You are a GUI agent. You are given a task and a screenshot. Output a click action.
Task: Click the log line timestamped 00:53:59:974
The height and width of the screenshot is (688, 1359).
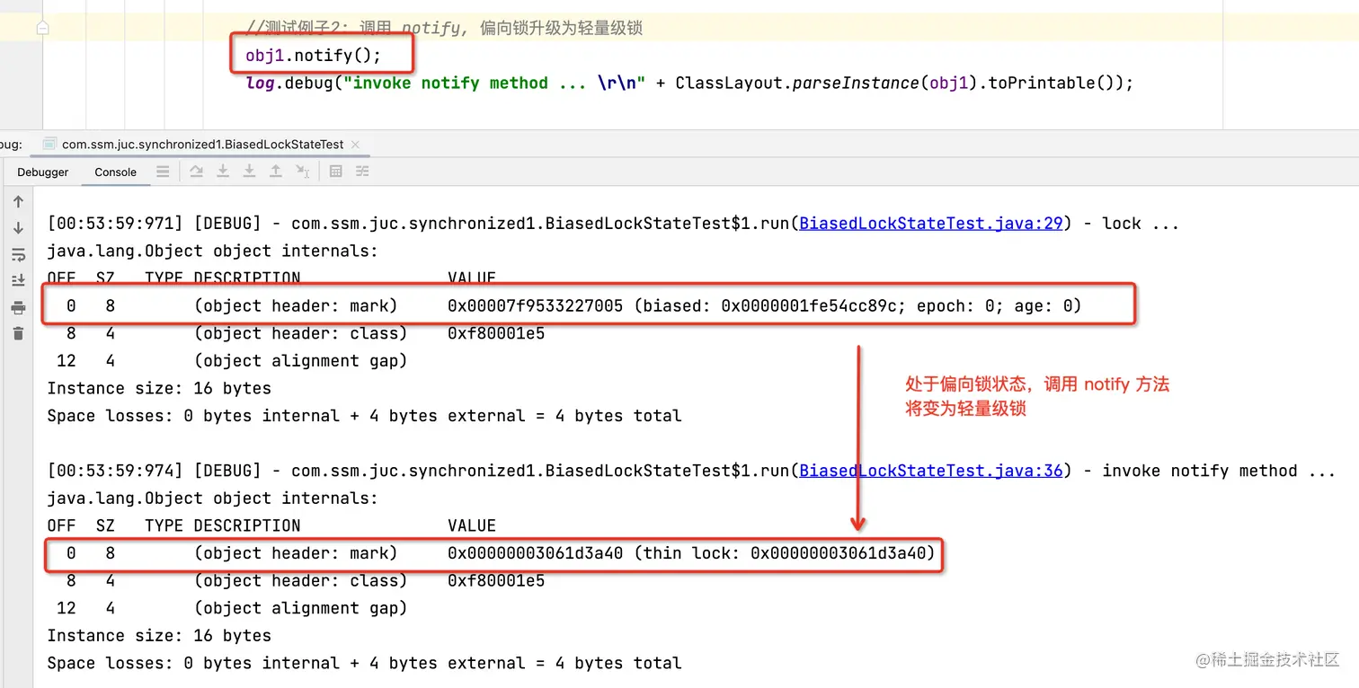[691, 471]
